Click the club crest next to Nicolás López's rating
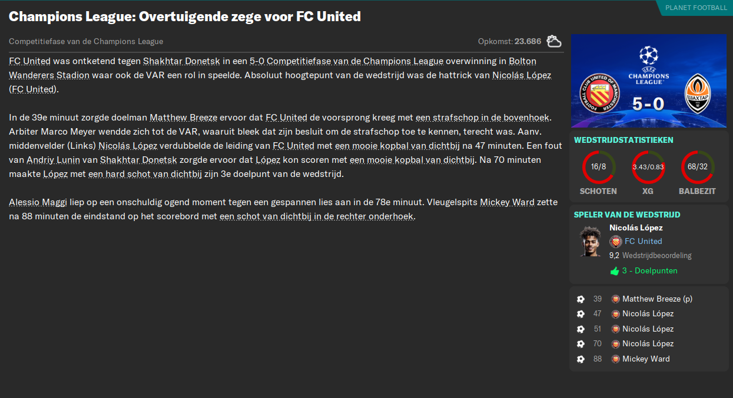 click(x=616, y=241)
